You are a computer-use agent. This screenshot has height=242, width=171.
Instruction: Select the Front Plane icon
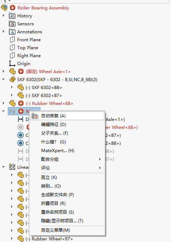pyautogui.click(x=12, y=40)
